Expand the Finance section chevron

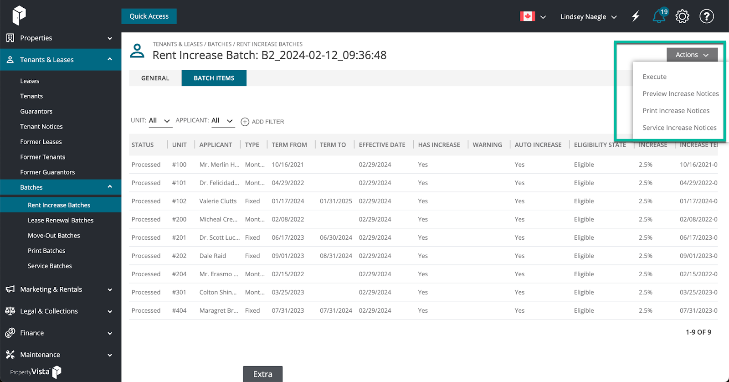pyautogui.click(x=110, y=334)
